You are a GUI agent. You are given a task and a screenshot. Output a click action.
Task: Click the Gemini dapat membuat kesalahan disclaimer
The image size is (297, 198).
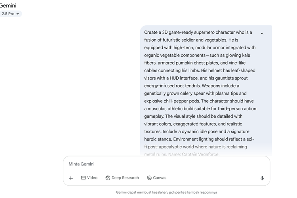166,192
